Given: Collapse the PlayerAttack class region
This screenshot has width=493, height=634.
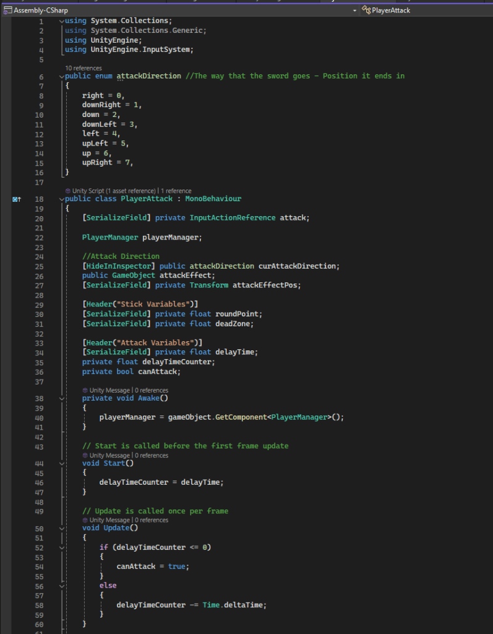Looking at the screenshot, I should pyautogui.click(x=61, y=199).
